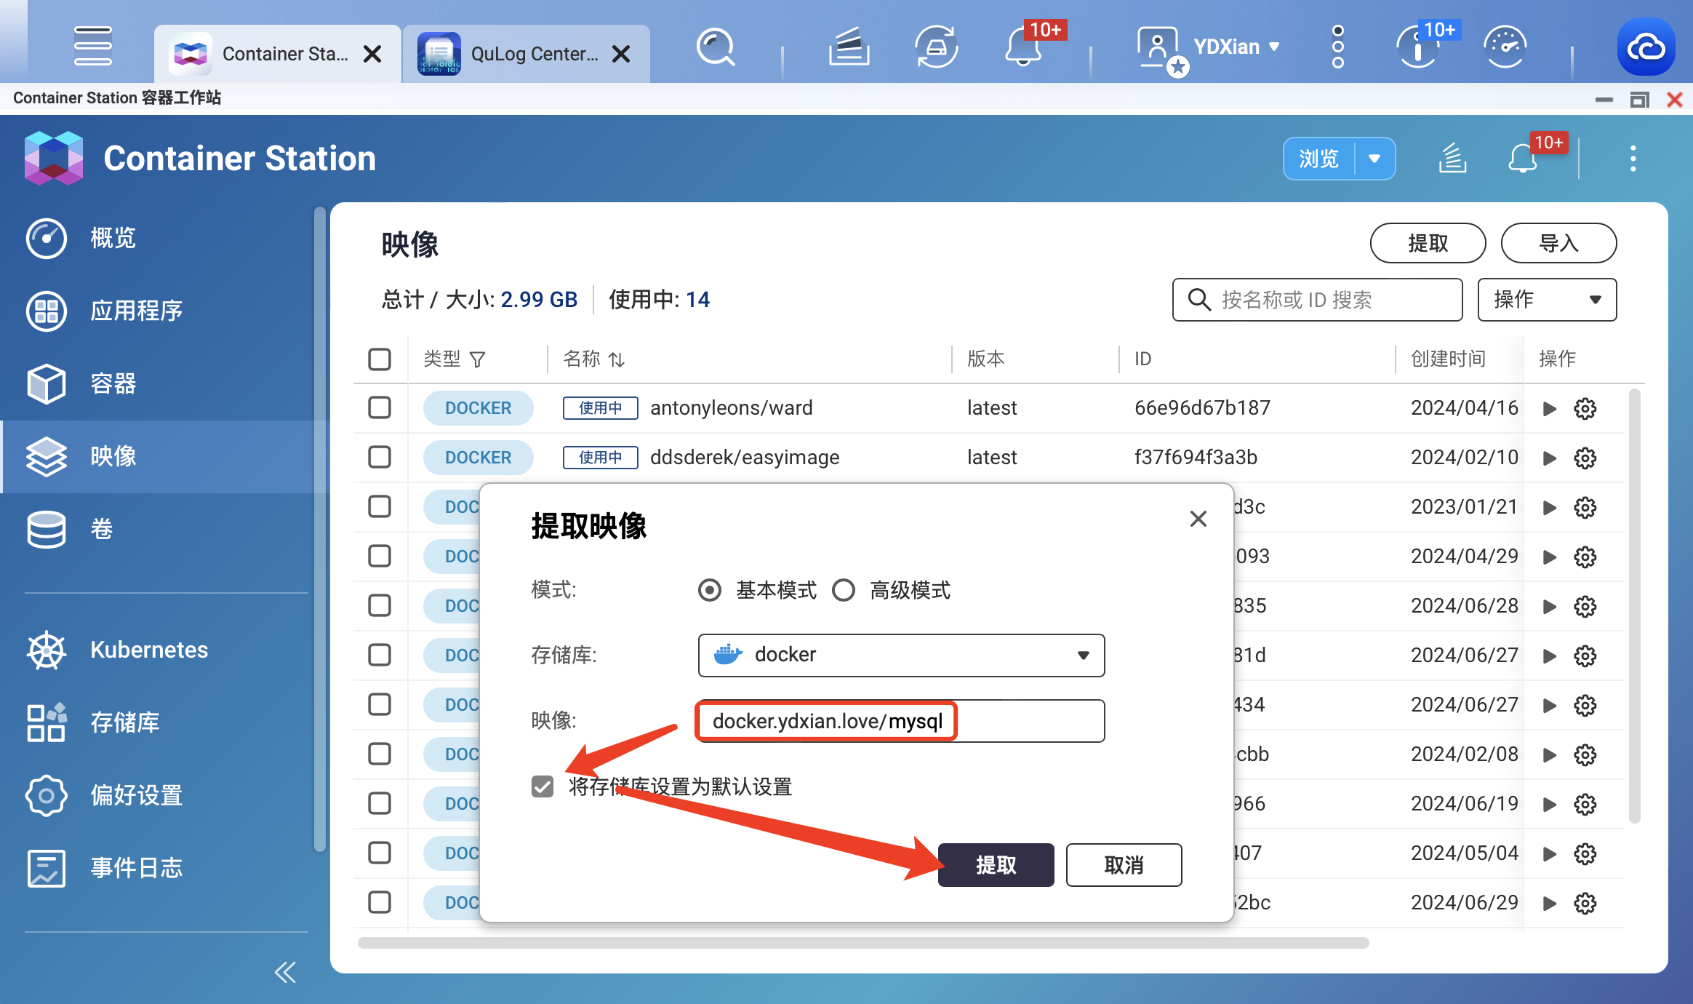This screenshot has height=1004, width=1693.
Task: Open Container Station notifications bell
Action: [1522, 159]
